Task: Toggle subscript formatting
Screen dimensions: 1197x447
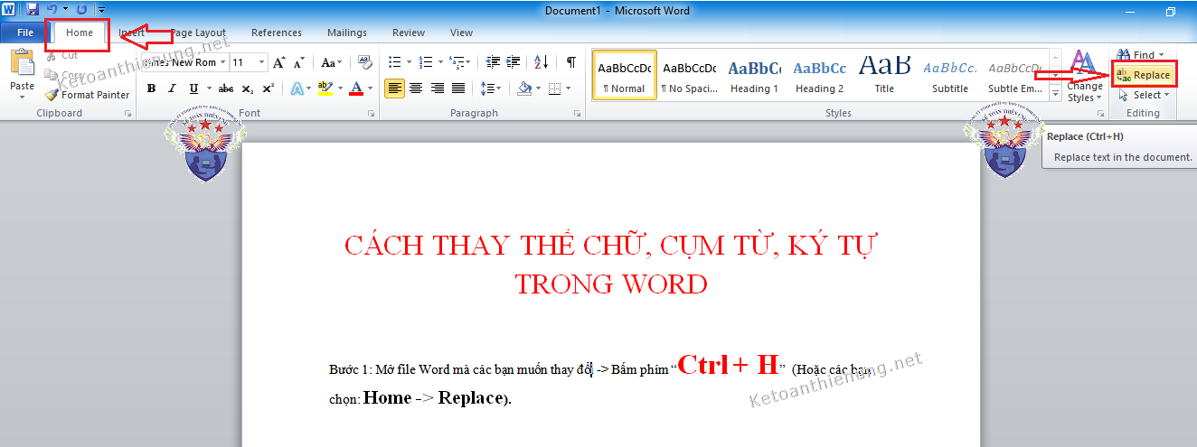Action: coord(247,88)
